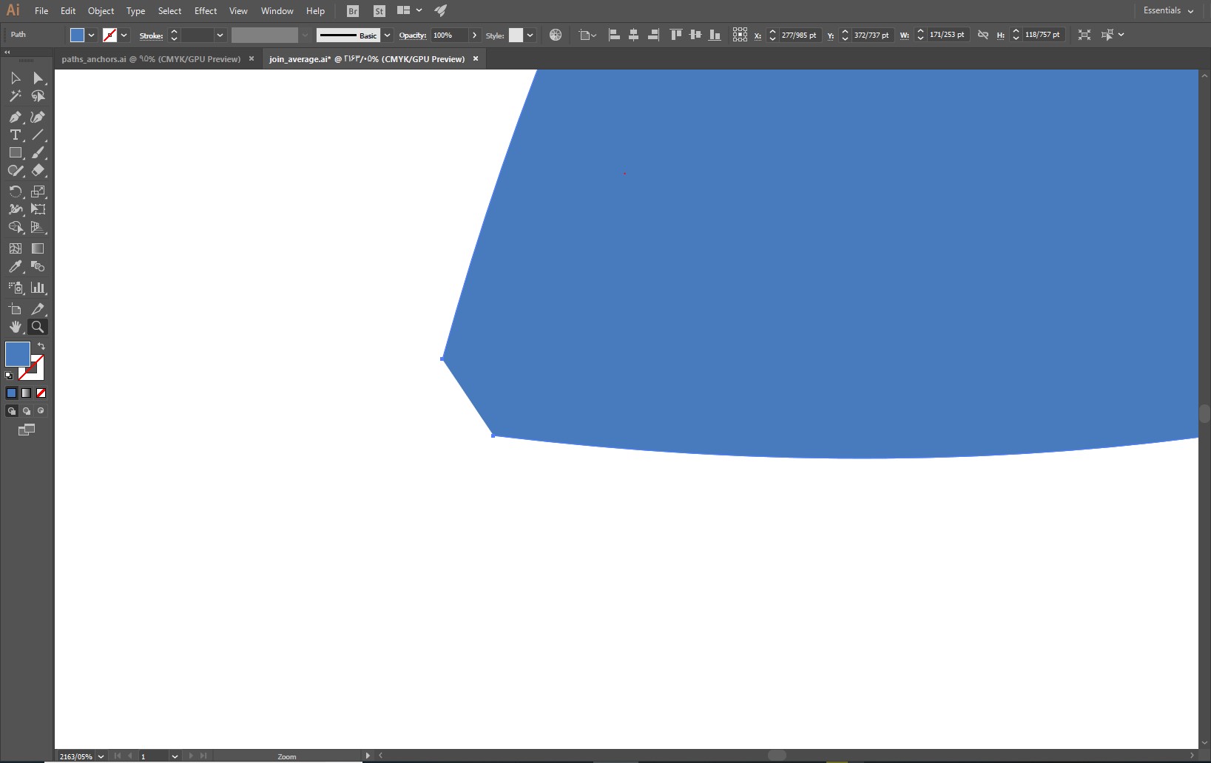
Task: Choose the Magic Wand tool
Action: click(15, 96)
